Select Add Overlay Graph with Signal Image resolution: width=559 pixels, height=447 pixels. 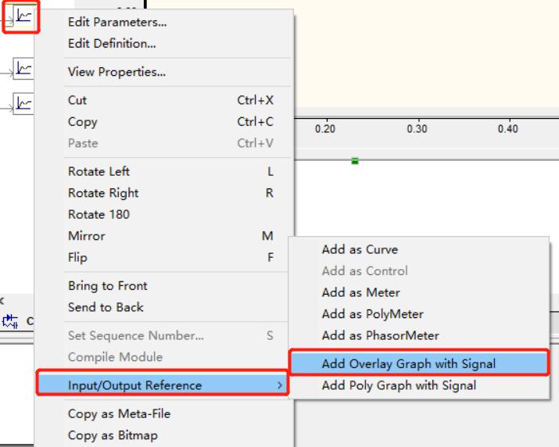coord(408,364)
